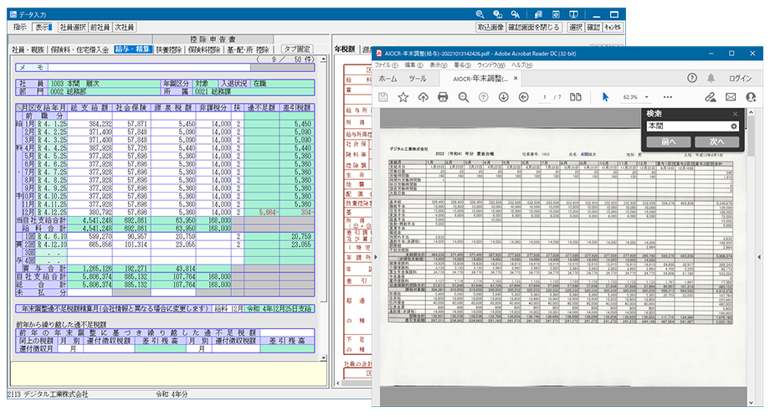Click the back left-arrow icon in Acrobat toolbar
This screenshot has height=417, width=770.
[523, 97]
